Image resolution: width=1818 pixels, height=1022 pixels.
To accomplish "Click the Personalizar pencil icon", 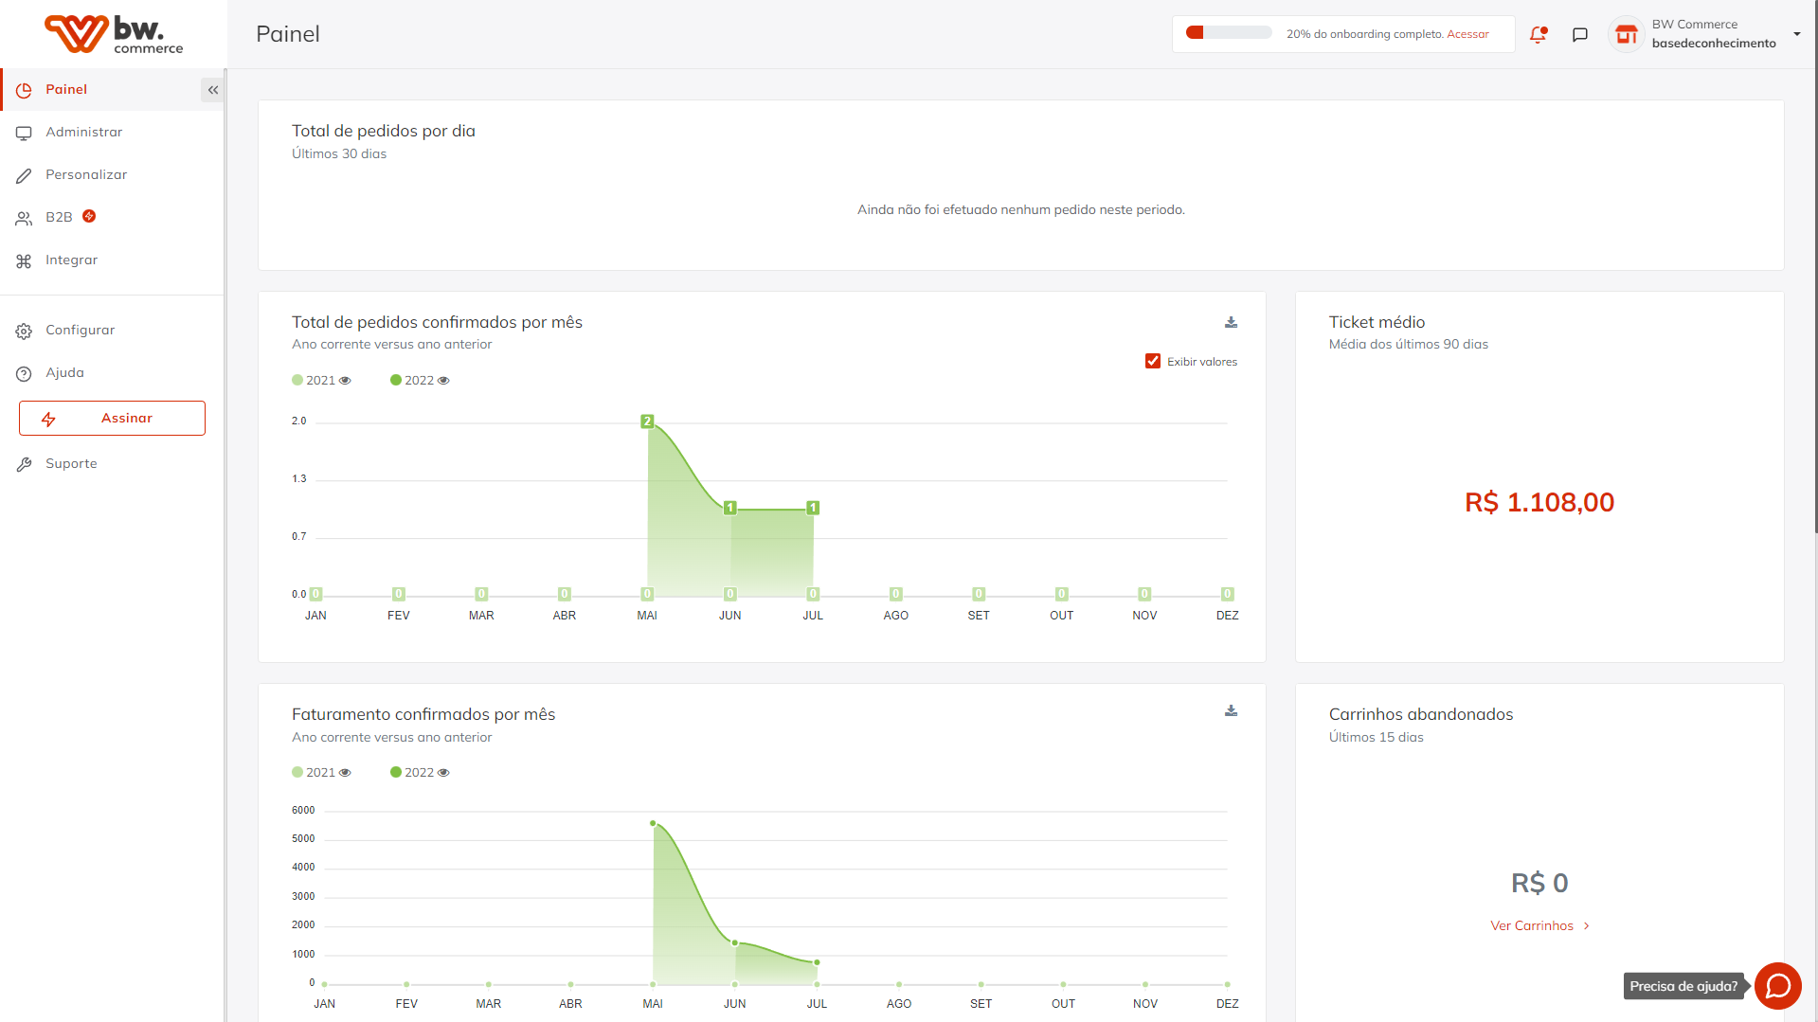I will 24,175.
